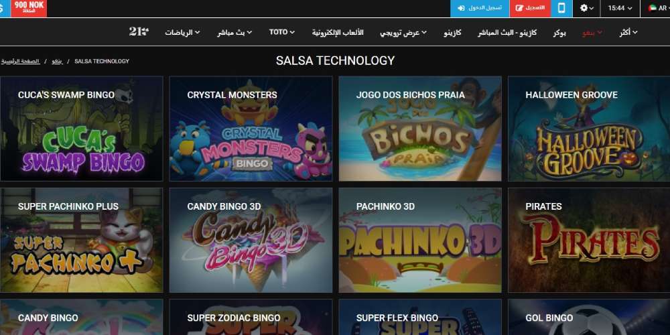Select Super Pachinko Plus game tile
Viewport: 670px width, 335px height.
(81, 240)
